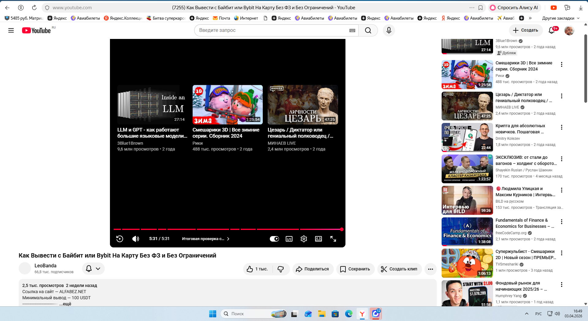Toggle autoplay switch in the player
The height and width of the screenshot is (321, 588).
pyautogui.click(x=274, y=239)
